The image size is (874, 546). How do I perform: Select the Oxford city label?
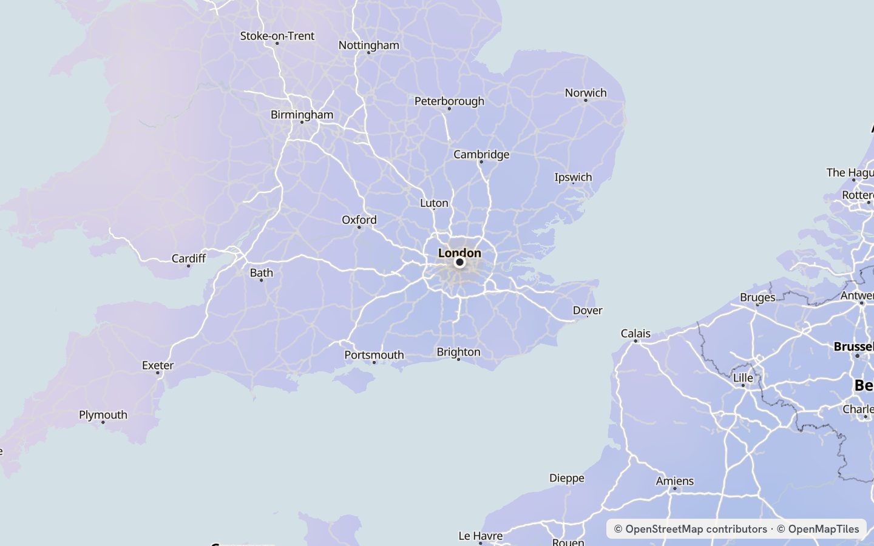coord(359,220)
